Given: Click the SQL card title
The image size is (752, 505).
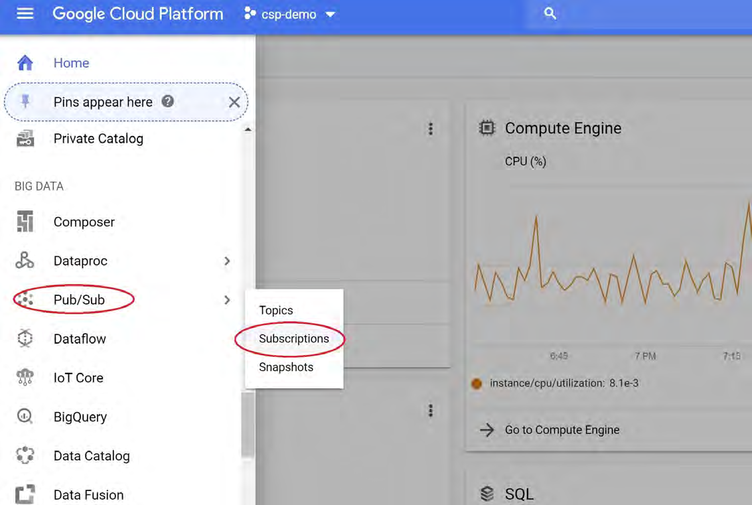Looking at the screenshot, I should coord(519,494).
